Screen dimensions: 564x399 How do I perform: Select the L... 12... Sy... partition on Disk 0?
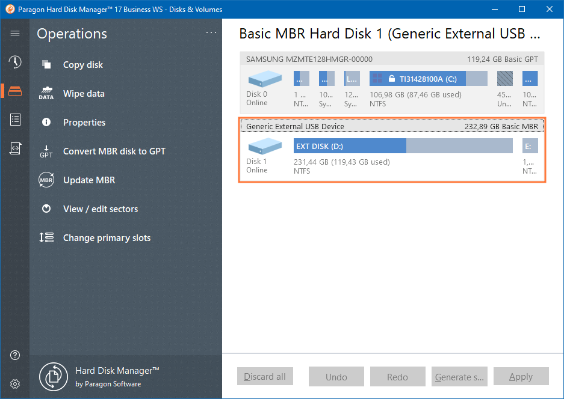click(352, 78)
